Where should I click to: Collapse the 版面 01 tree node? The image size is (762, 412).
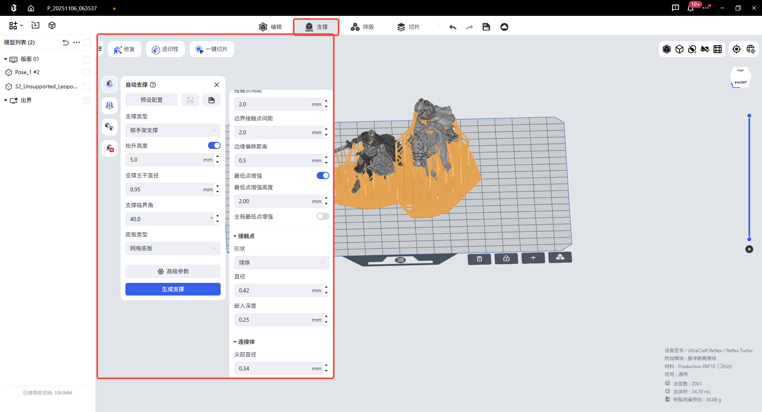click(6, 59)
